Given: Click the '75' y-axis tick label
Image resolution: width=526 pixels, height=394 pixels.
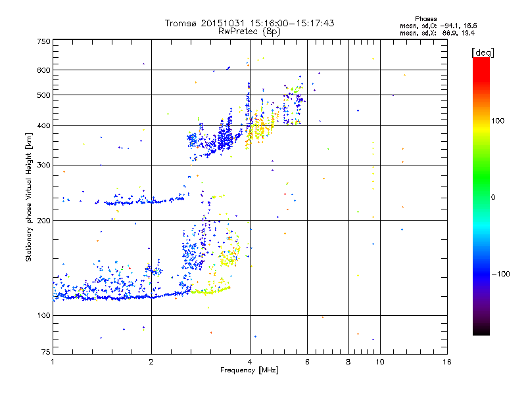Looking at the screenshot, I should 46,352.
